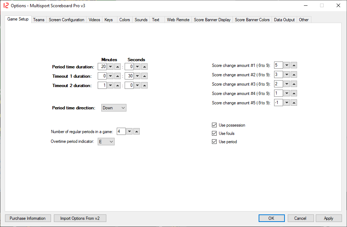347x227 pixels.
Task: Increase Score change amount #5 up arrow
Action: tap(293, 103)
